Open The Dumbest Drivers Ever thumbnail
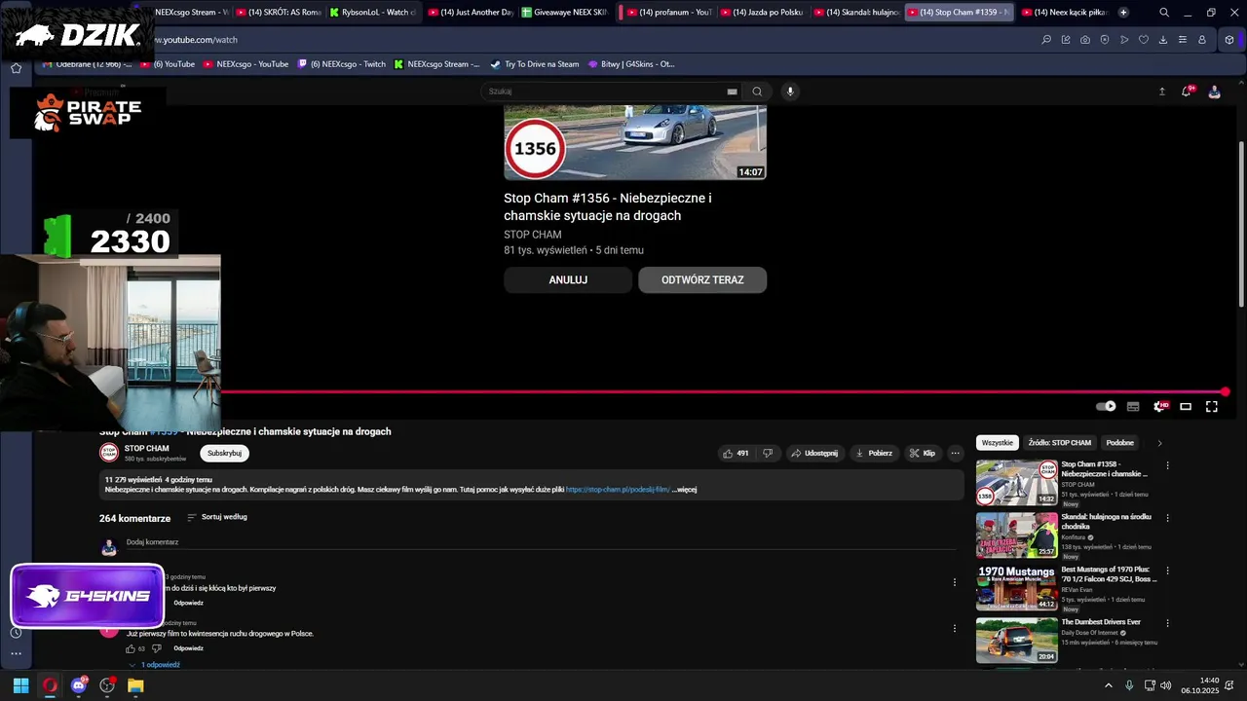This screenshot has width=1247, height=701. [x=1016, y=641]
